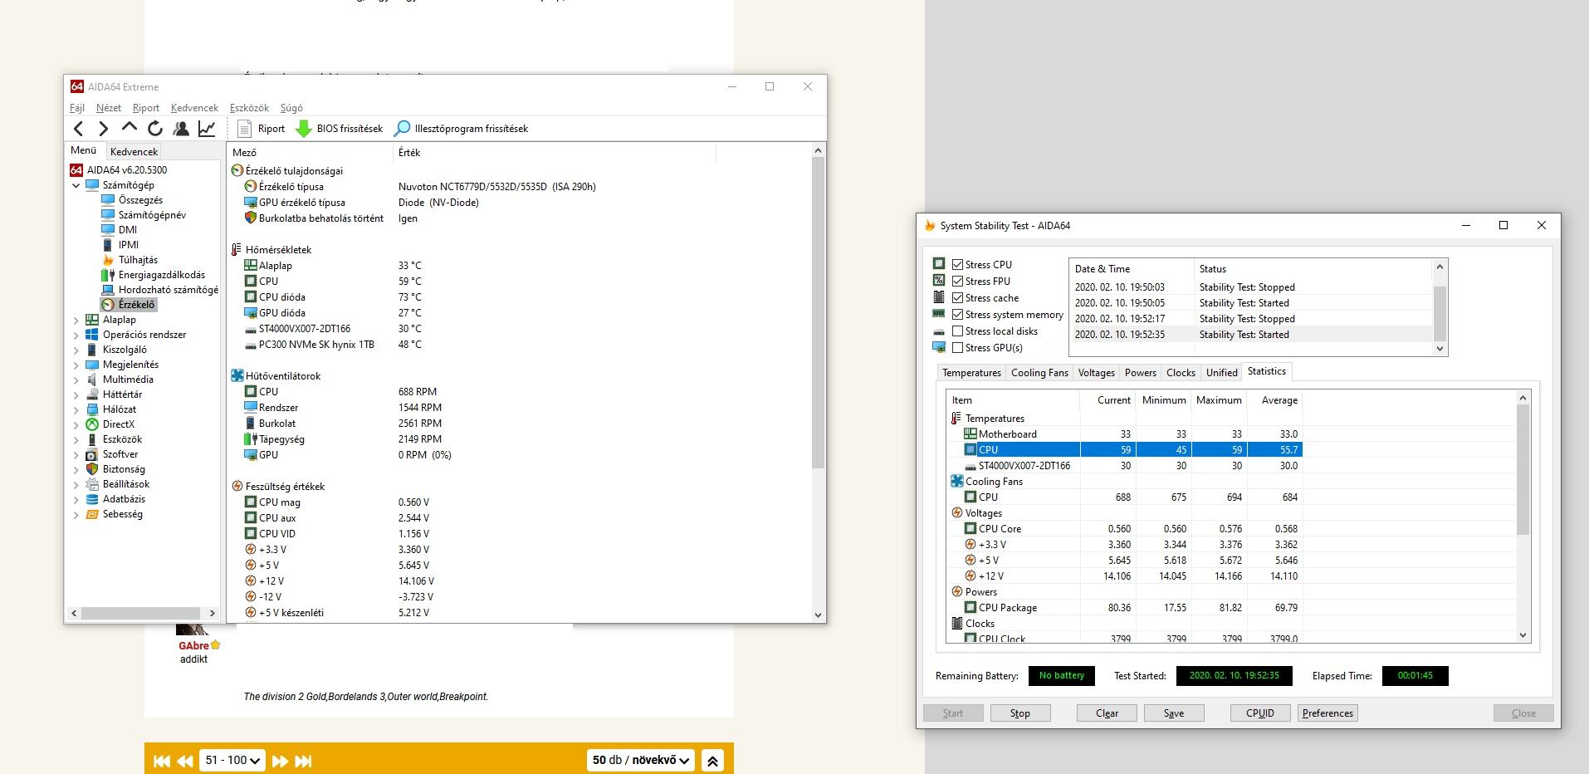Enable Stress GPU(s) checkbox
This screenshot has width=1589, height=774.
(x=958, y=348)
